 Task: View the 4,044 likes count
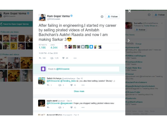(54, 47)
